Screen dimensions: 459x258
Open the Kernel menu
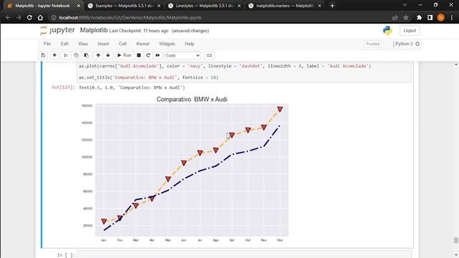pyautogui.click(x=143, y=44)
